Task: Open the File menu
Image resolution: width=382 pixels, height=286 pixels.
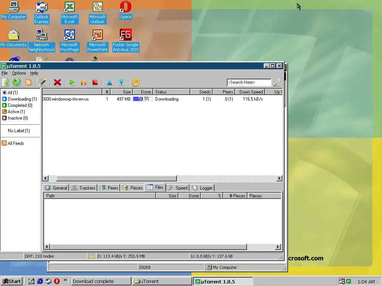Action: tap(4, 73)
